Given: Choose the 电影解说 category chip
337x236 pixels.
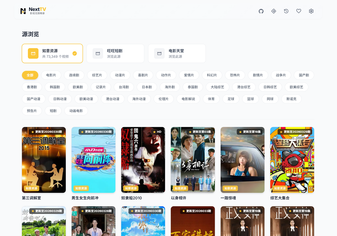Looking at the screenshot, I should click(x=188, y=99).
